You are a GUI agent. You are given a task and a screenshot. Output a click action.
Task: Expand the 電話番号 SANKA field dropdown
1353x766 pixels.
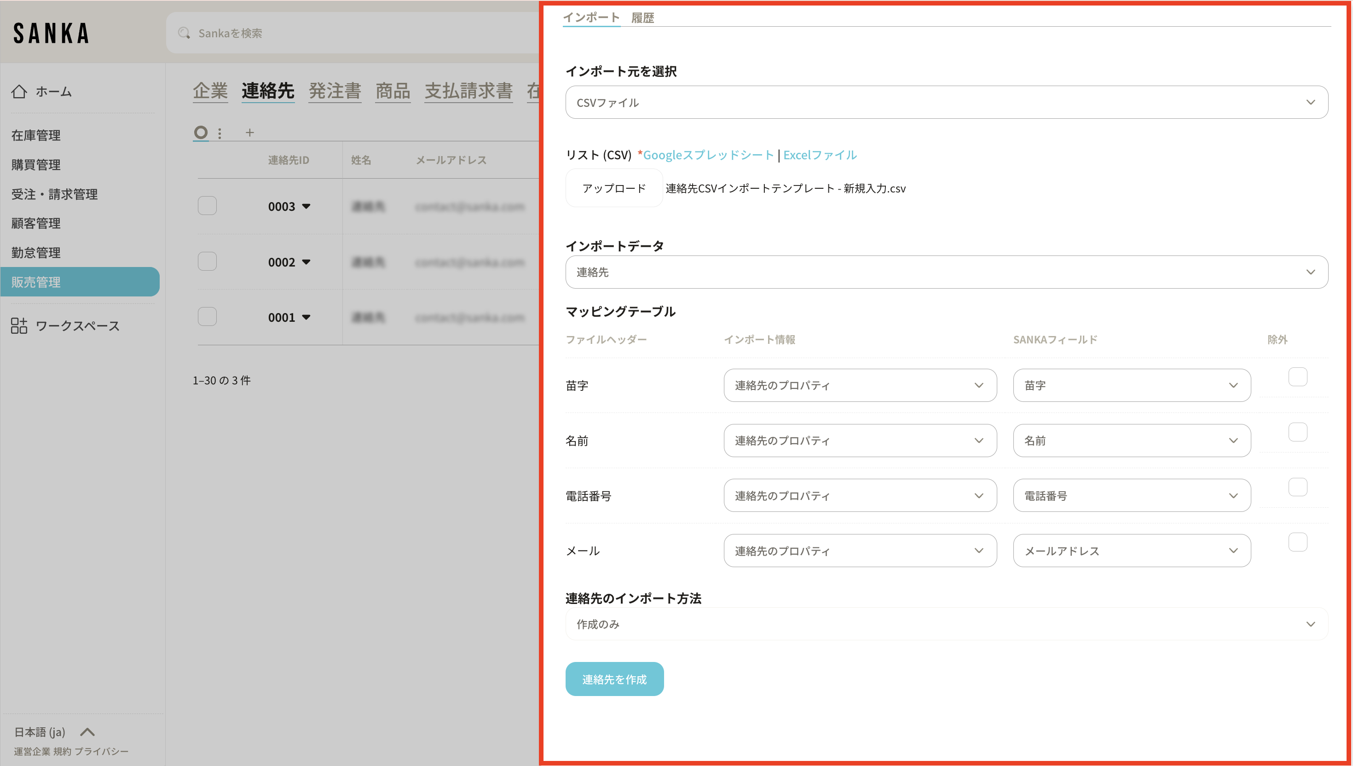click(x=1131, y=496)
